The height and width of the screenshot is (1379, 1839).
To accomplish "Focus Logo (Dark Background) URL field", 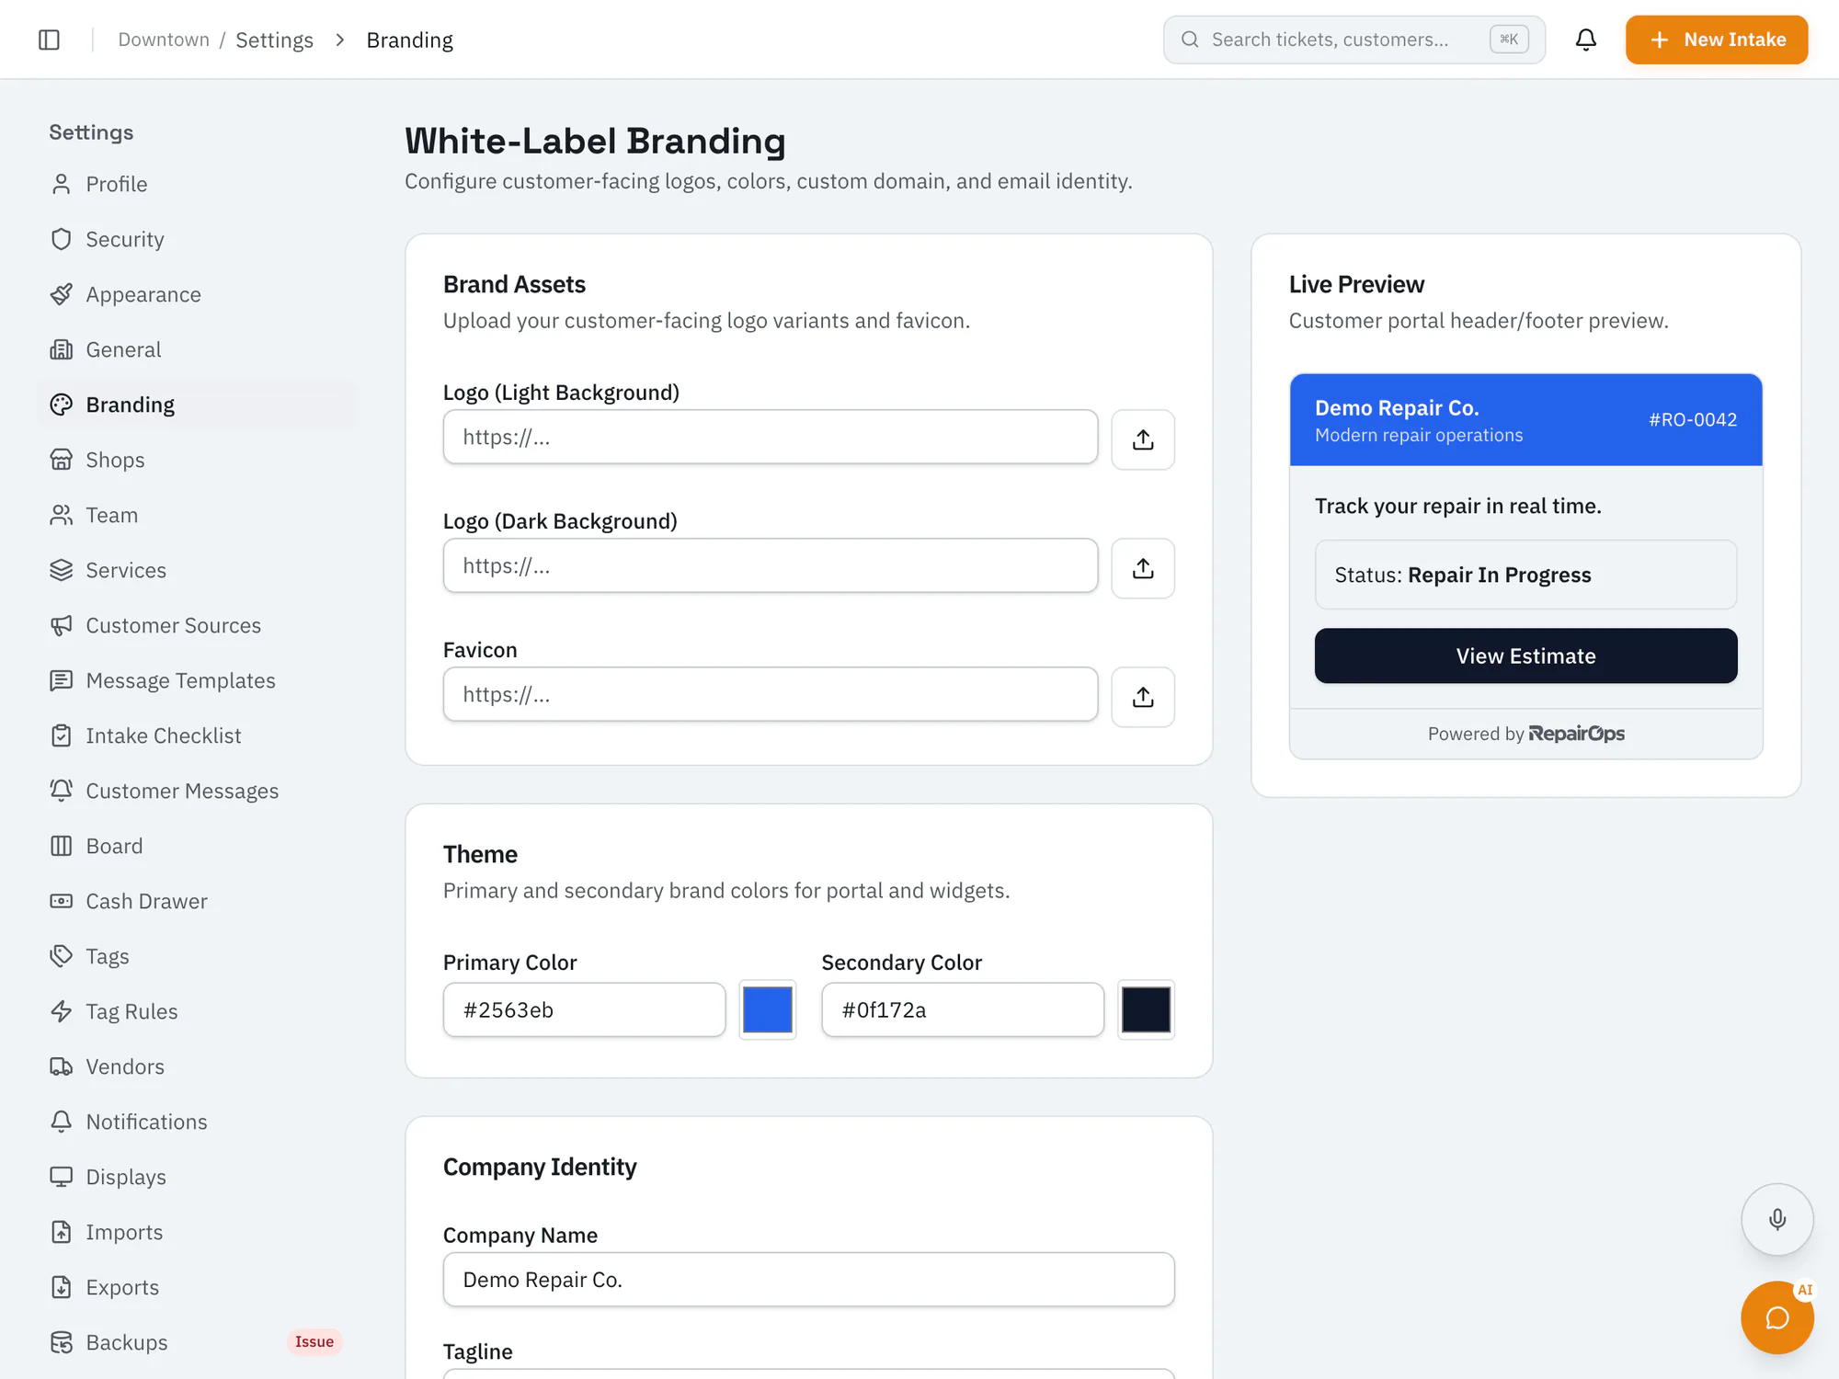I will [x=771, y=566].
